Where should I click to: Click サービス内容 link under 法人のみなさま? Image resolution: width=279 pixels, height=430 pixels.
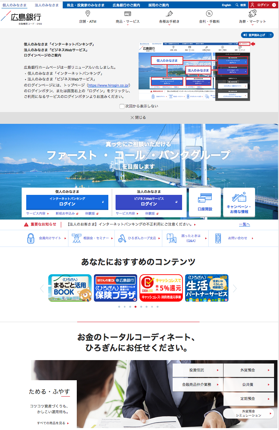127,213
